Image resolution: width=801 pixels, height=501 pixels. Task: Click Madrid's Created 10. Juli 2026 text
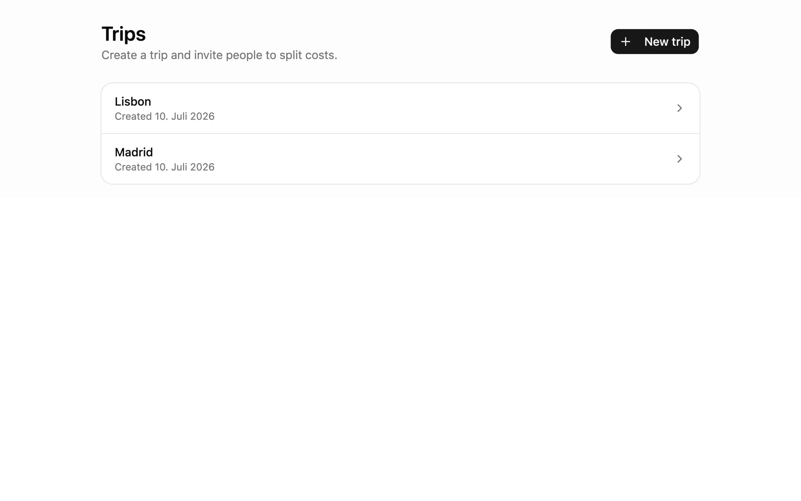tap(165, 167)
